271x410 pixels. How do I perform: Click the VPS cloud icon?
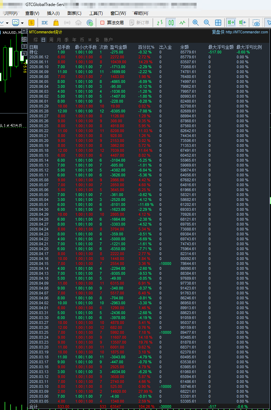[x=78, y=23]
